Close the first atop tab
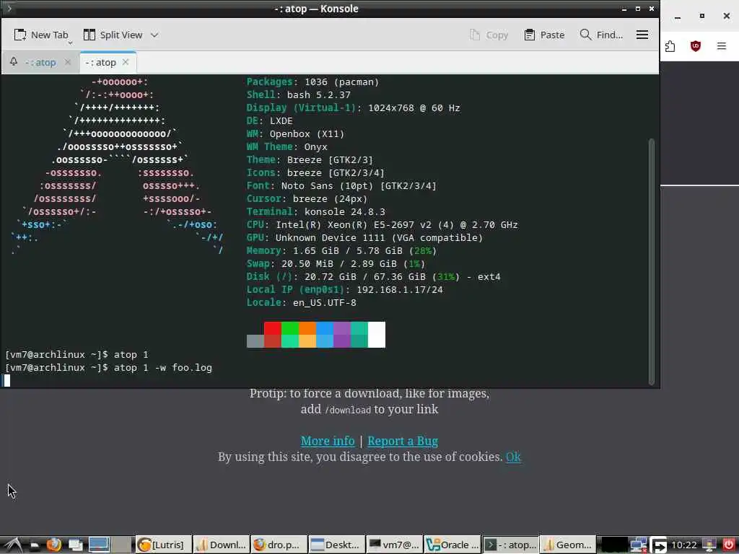The image size is (739, 554). pos(67,62)
